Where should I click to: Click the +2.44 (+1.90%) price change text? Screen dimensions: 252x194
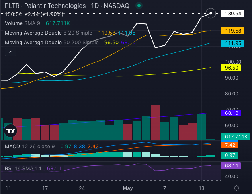(44, 14)
